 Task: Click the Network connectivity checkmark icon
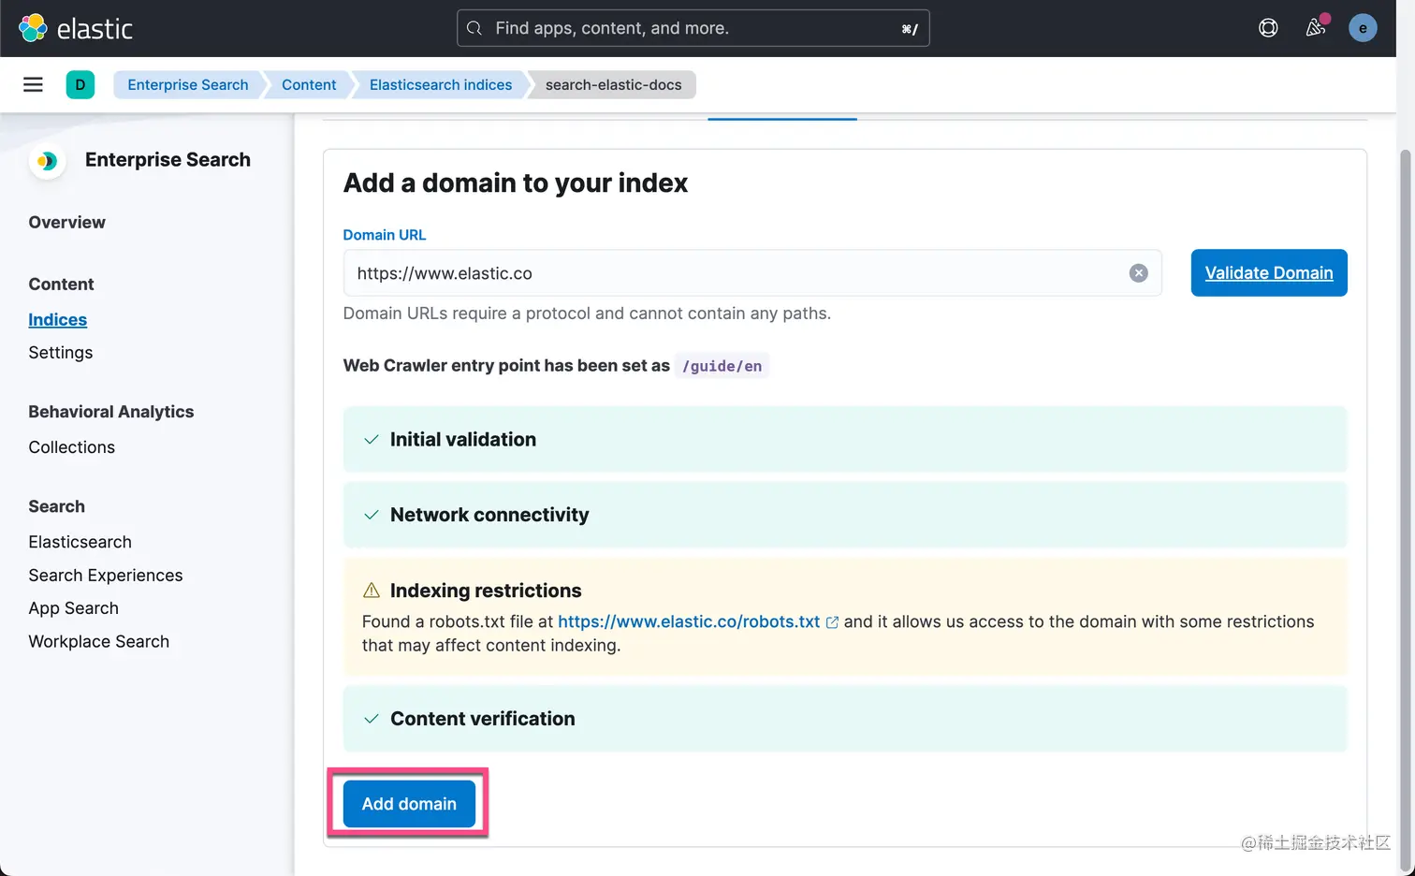point(372,515)
